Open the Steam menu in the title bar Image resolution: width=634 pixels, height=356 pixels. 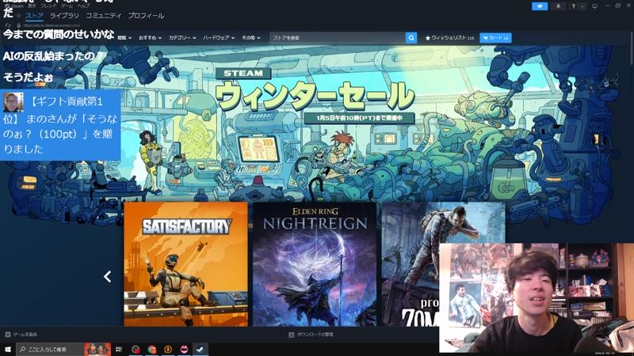pyautogui.click(x=17, y=6)
